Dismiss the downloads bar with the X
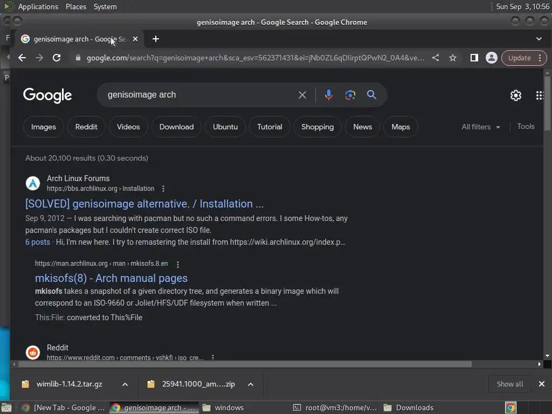Viewport: 552px width, 414px height. coord(541,384)
